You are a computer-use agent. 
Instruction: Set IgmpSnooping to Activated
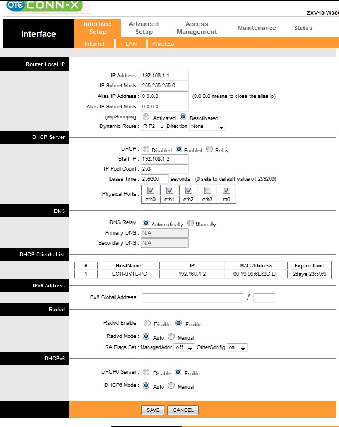146,117
